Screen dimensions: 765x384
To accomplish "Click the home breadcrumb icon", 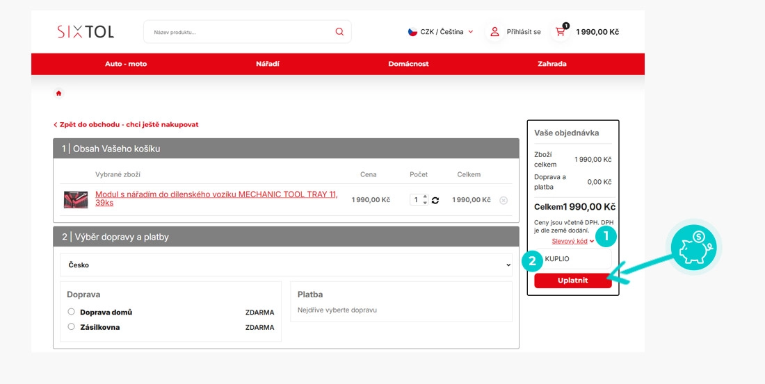I will point(58,93).
